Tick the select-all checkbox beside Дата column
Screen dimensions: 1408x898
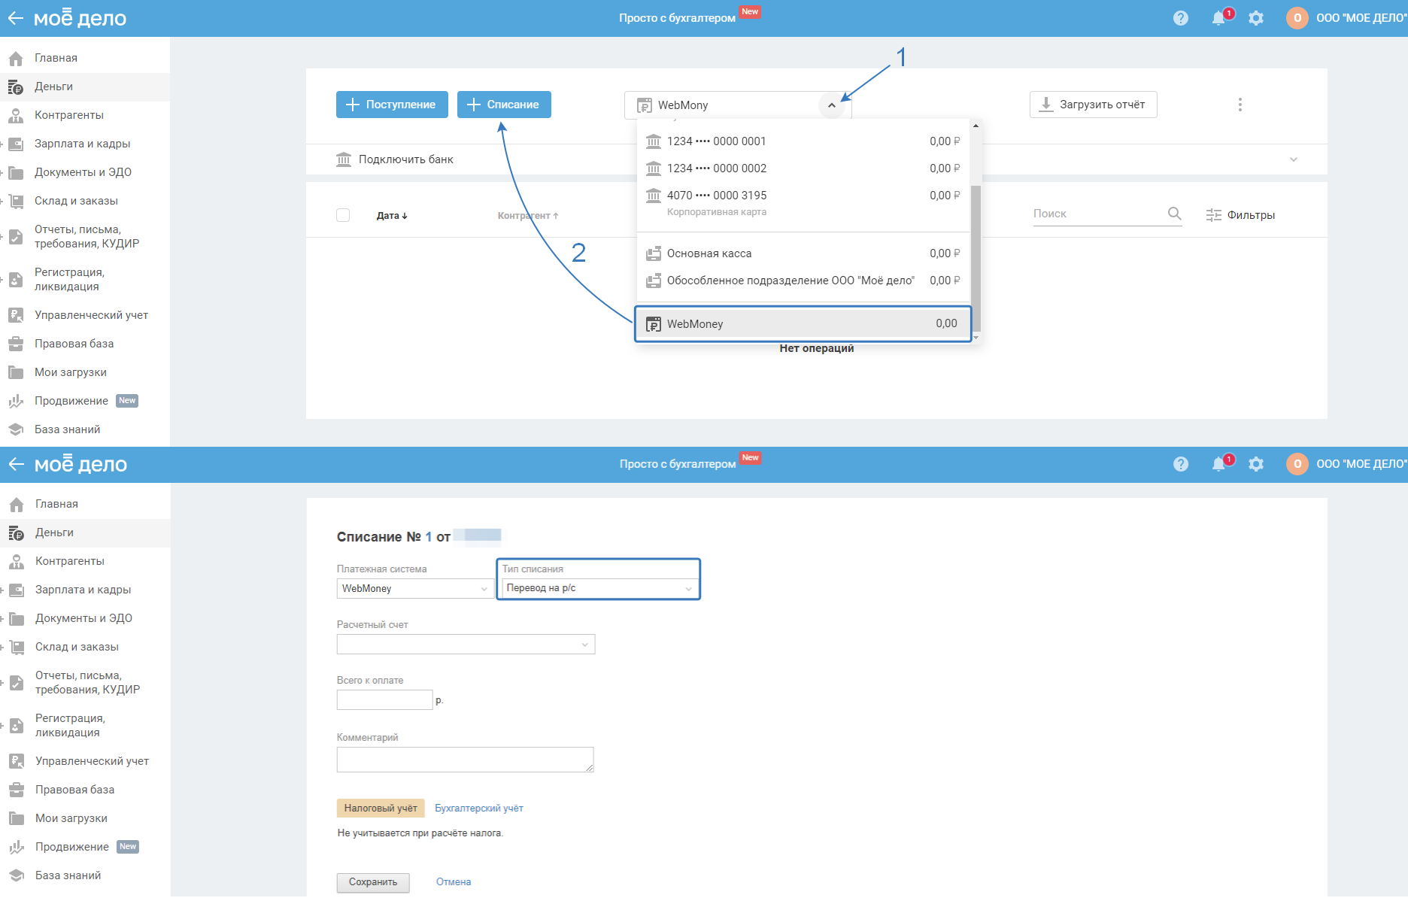pos(343,215)
